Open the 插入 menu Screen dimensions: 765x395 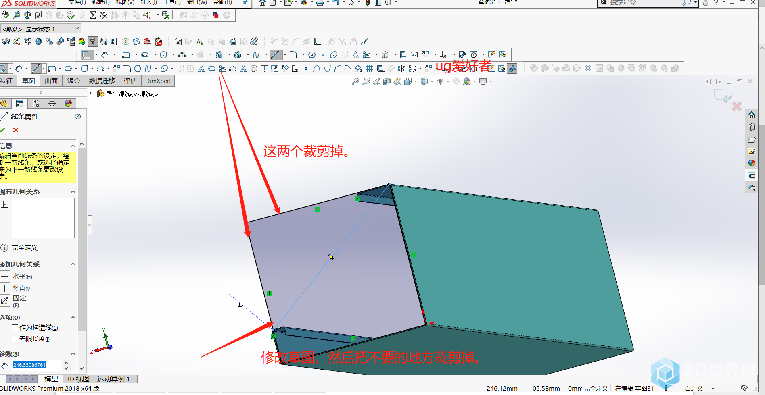click(x=148, y=2)
